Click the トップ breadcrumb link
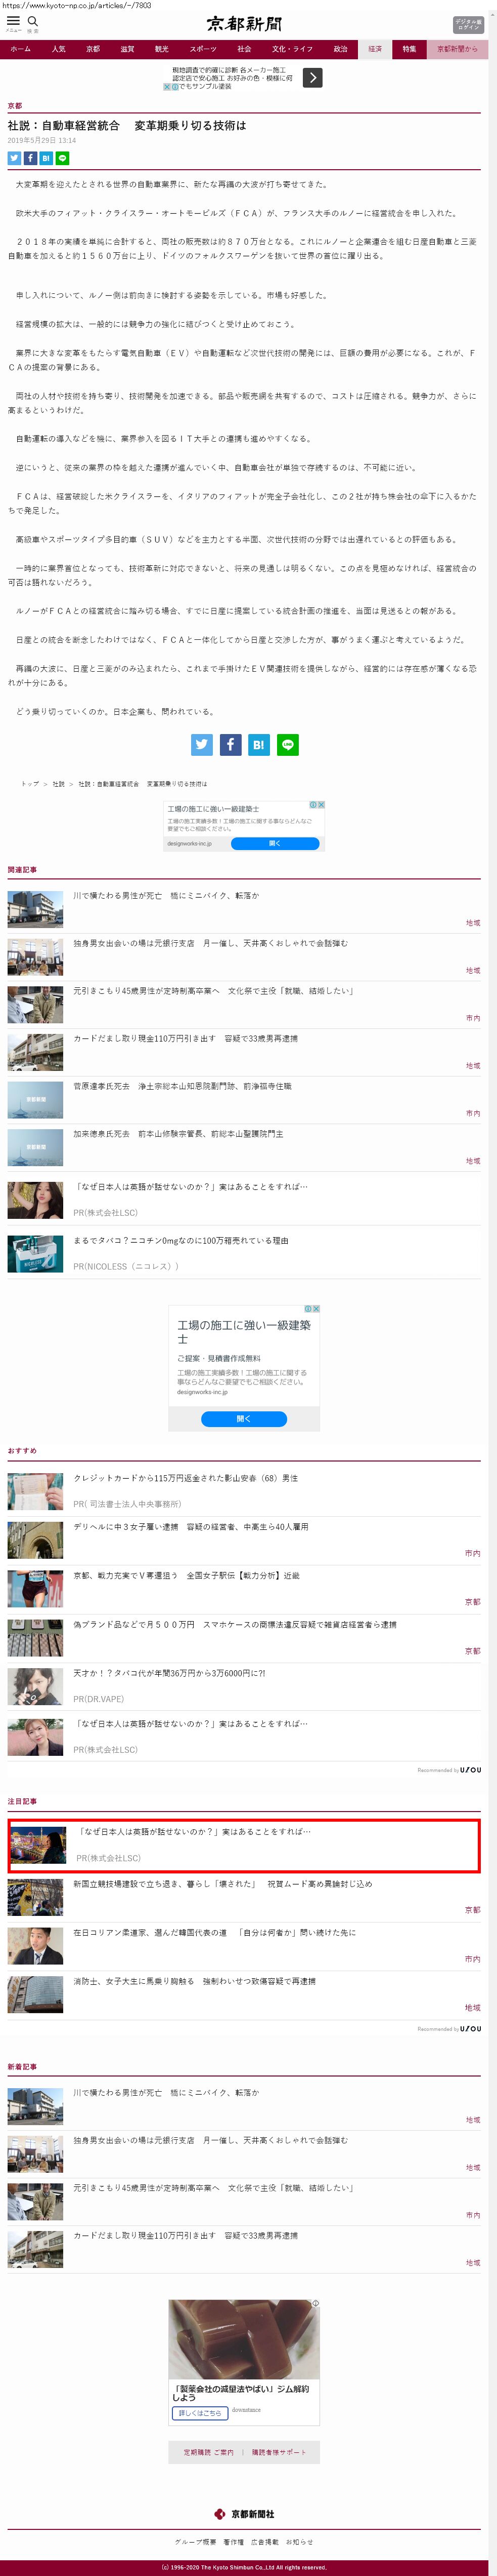Viewport: 497px width, 2576px height. point(30,784)
